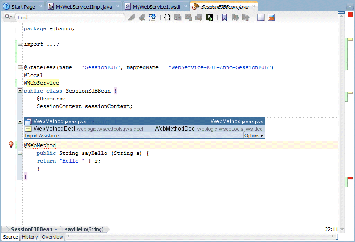Click the MyWebService1.wsdl tab file icon
The image size is (355, 242).
(x=128, y=6)
